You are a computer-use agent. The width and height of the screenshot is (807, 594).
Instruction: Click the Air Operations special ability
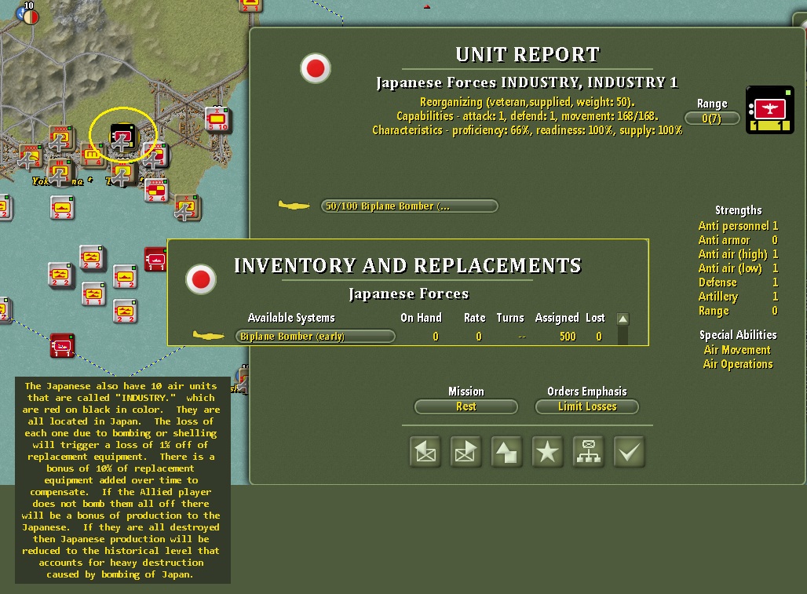point(738,364)
